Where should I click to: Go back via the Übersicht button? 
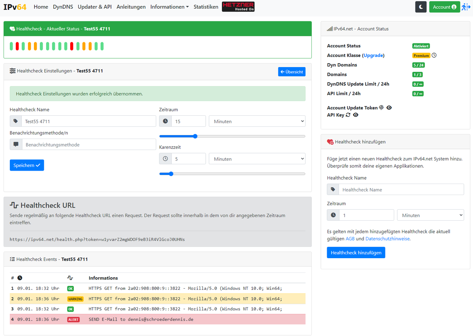click(292, 71)
